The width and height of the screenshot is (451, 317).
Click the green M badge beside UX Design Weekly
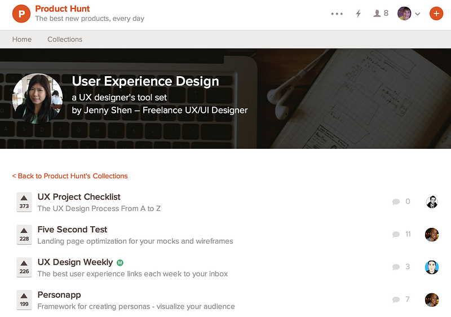120,263
